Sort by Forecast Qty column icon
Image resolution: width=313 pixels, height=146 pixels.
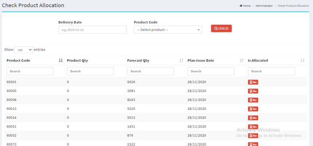(181, 61)
